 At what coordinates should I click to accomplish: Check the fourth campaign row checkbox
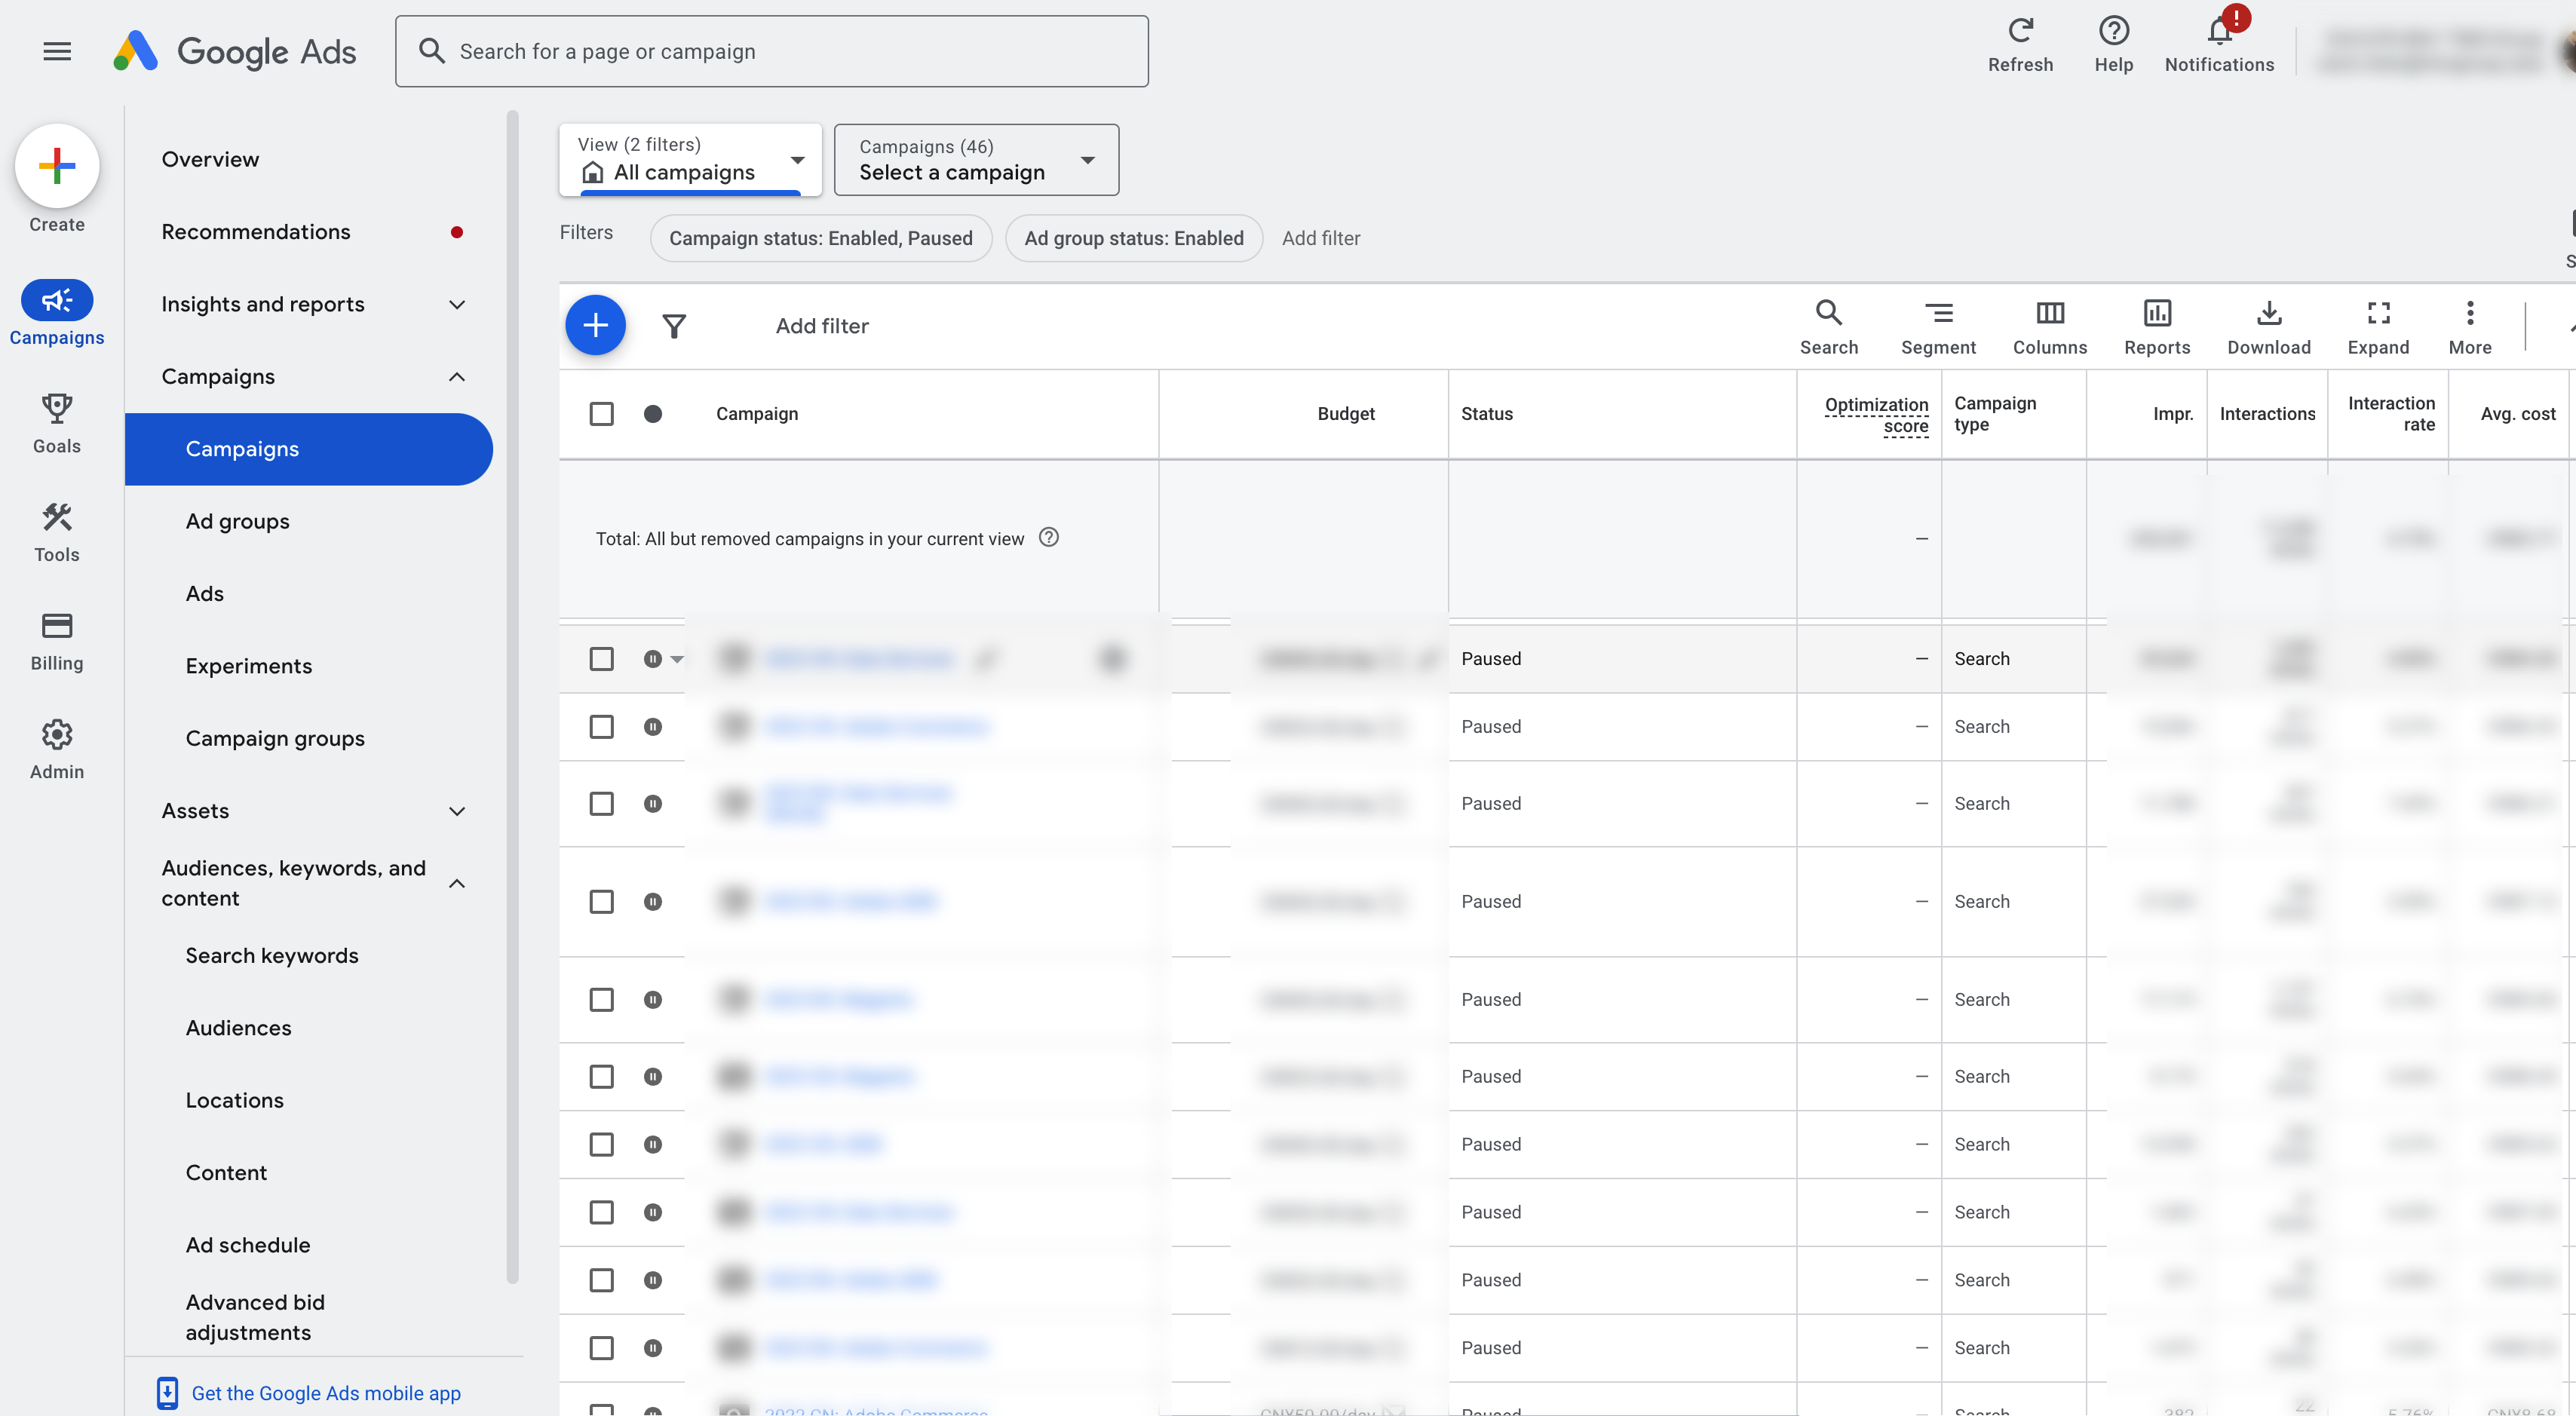click(x=601, y=902)
